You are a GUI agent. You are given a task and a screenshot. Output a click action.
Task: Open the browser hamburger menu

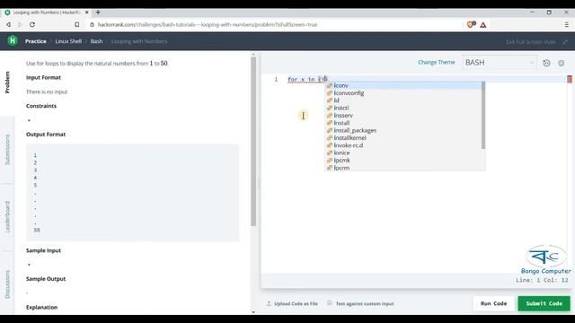click(567, 24)
